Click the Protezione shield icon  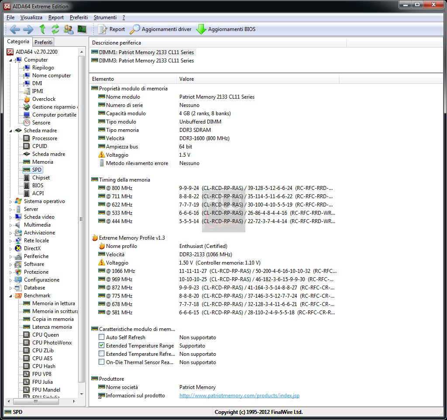click(18, 272)
